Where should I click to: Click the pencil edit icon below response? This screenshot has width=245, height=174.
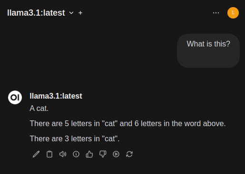(x=36, y=154)
